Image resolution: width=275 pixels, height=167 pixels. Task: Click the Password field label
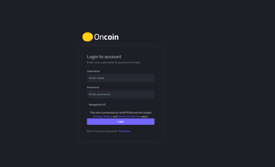pyautogui.click(x=93, y=87)
